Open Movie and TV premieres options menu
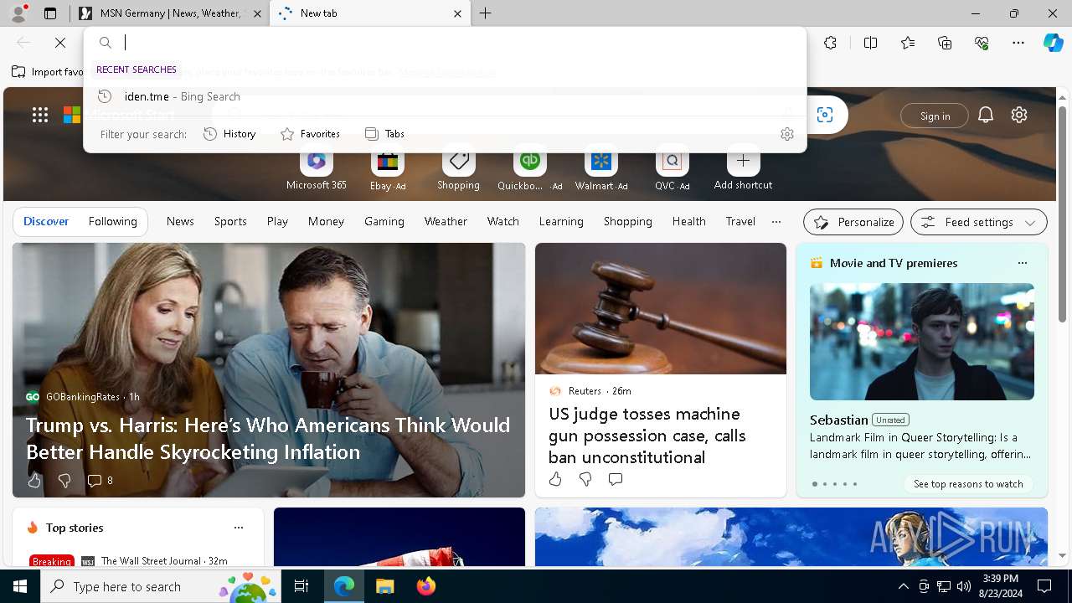The image size is (1072, 603). [1022, 263]
